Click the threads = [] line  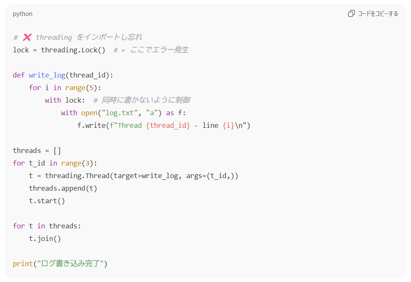(37, 150)
